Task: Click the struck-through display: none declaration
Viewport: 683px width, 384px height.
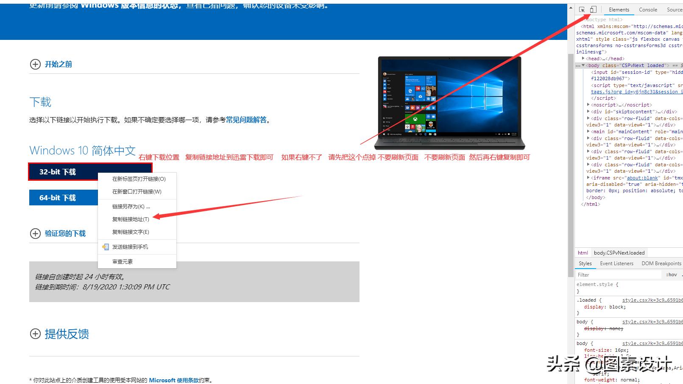Action: click(x=604, y=328)
